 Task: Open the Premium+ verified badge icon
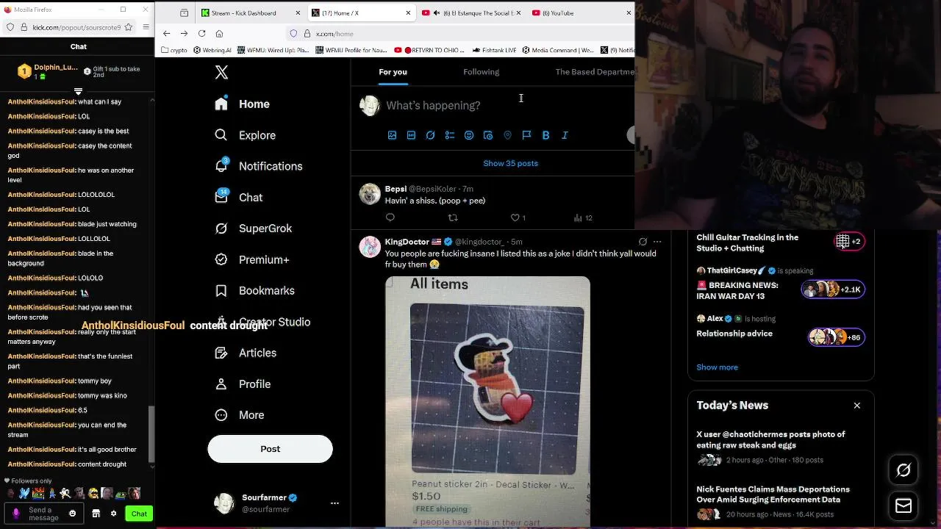point(221,259)
